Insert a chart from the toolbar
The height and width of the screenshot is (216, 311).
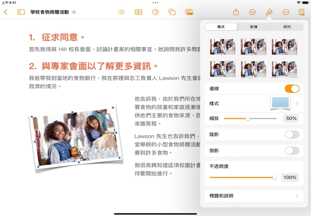[155, 12]
